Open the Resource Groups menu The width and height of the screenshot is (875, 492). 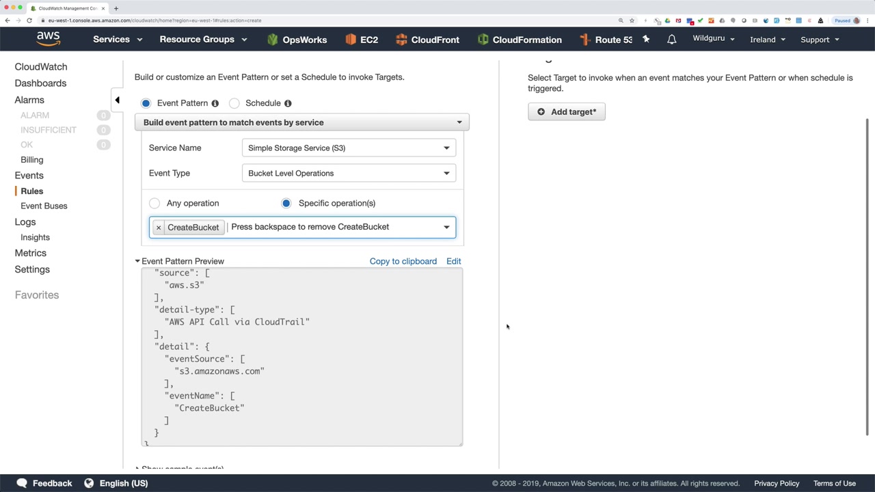(x=203, y=40)
